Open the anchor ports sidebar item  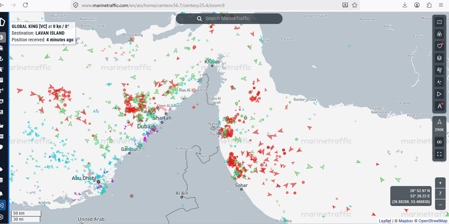[2, 59]
